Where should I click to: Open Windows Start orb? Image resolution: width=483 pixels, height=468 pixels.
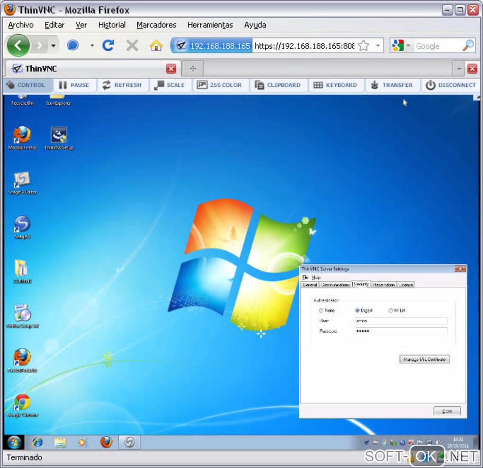click(14, 442)
